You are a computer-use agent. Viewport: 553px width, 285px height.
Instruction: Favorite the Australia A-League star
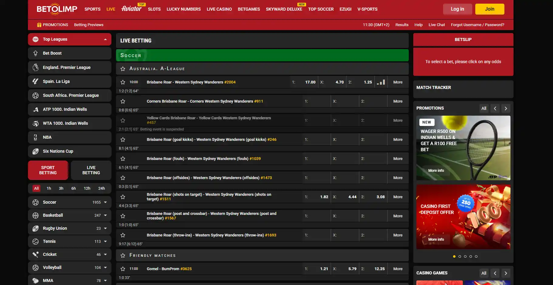(123, 69)
